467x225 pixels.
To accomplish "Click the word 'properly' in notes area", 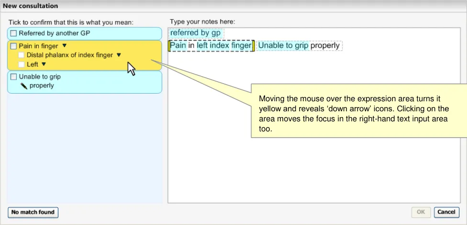I will click(x=325, y=46).
